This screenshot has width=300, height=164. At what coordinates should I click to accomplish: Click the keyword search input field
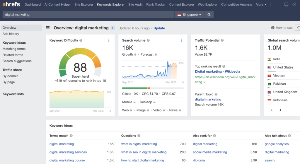click(x=88, y=15)
